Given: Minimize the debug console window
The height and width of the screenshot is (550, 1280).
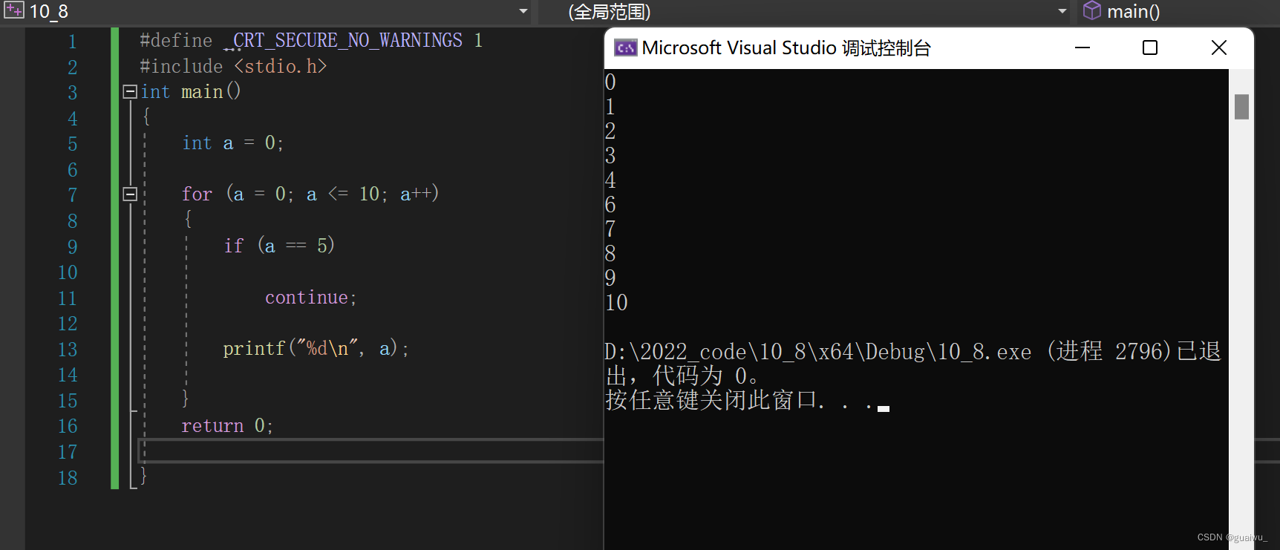Looking at the screenshot, I should point(1083,48).
